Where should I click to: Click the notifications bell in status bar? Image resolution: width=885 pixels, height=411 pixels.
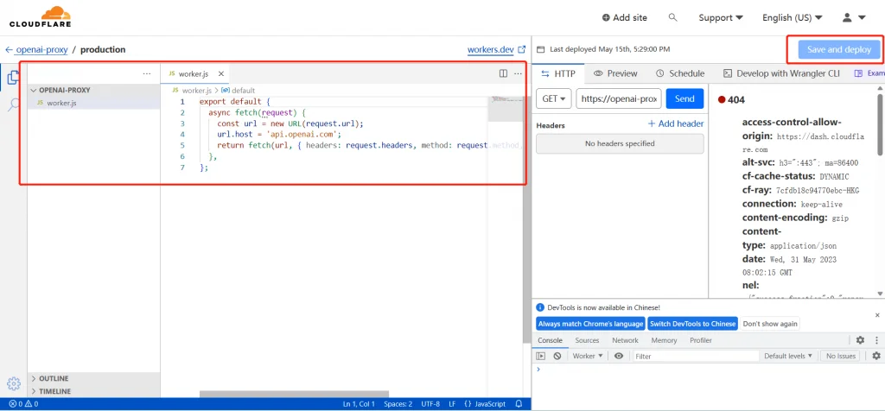pyautogui.click(x=519, y=404)
